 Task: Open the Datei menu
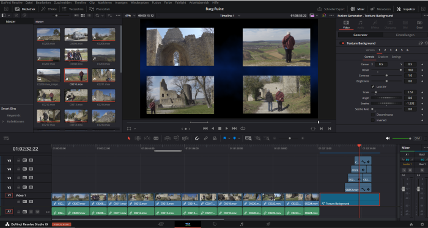tap(29, 2)
